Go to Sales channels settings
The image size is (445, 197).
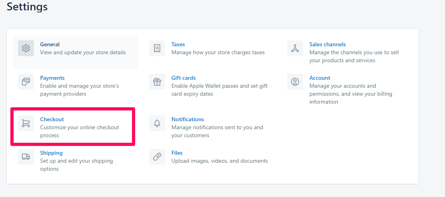[x=327, y=44]
